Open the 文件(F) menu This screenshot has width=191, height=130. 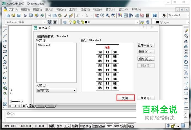click(x=13, y=9)
